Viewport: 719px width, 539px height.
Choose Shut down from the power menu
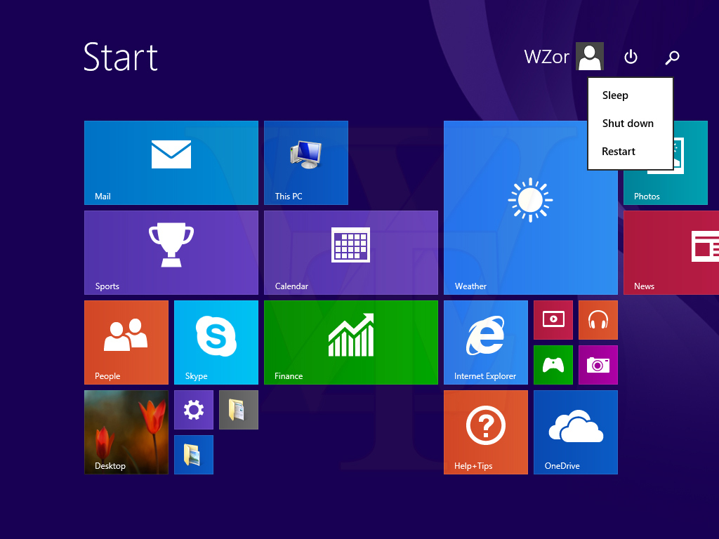628,123
